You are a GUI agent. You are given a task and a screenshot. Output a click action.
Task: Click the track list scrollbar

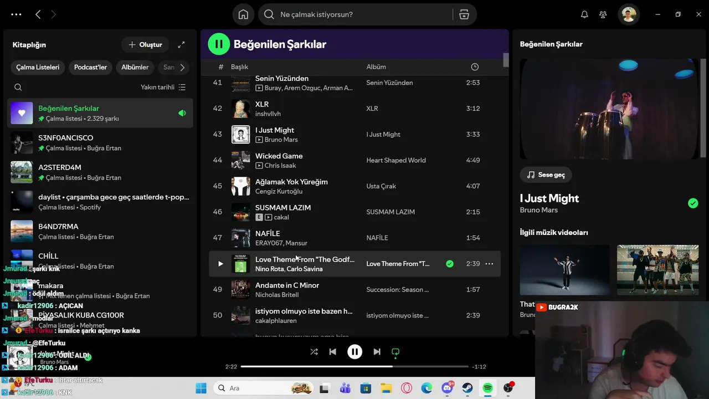pos(506,60)
